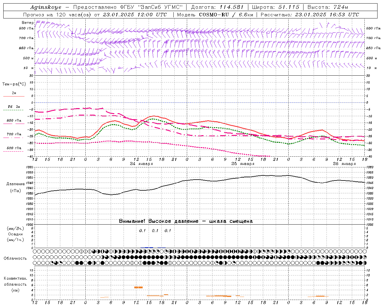
Task: Click the "500 м" wind level label on the left
Action: (28, 58)
